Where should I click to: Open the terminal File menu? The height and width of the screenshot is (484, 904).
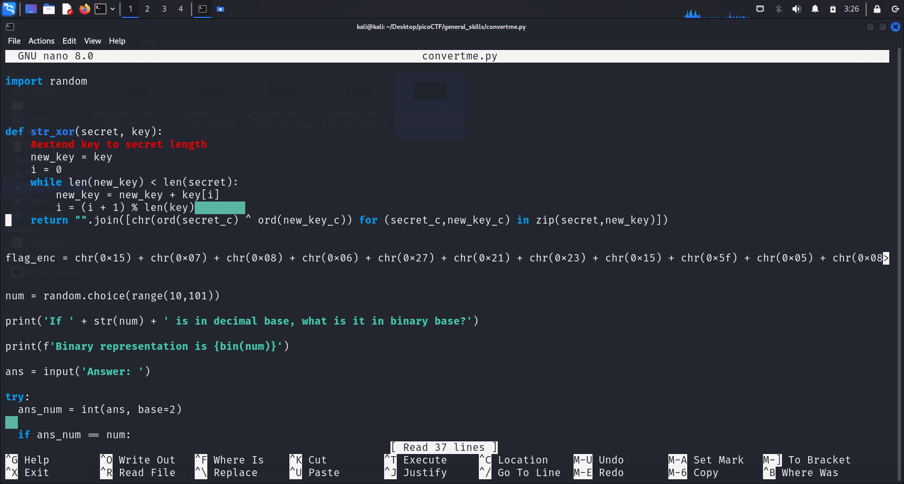click(x=14, y=41)
